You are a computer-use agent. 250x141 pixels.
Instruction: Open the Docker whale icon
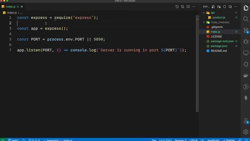click(x=246, y=76)
